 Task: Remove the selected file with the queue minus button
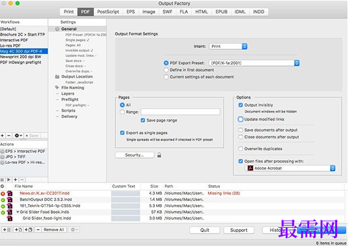[38, 230]
